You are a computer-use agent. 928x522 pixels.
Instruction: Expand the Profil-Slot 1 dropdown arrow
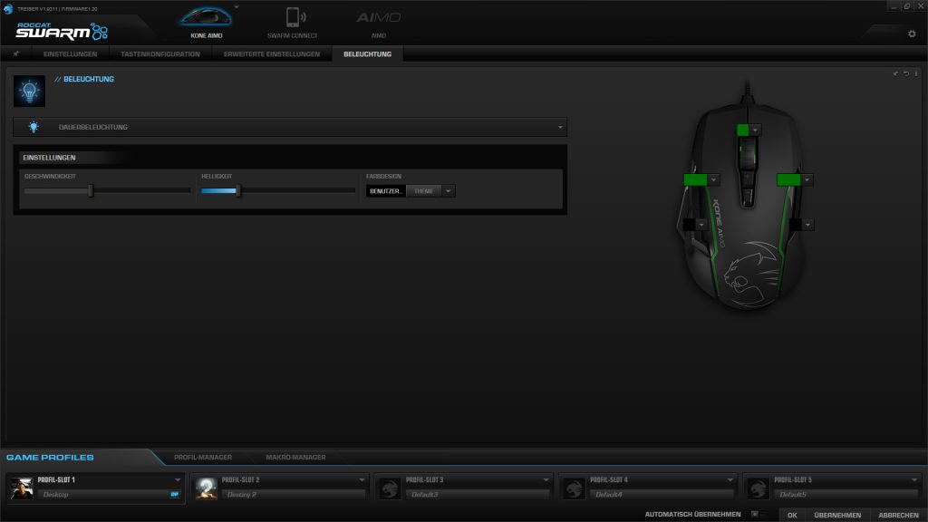[178, 480]
